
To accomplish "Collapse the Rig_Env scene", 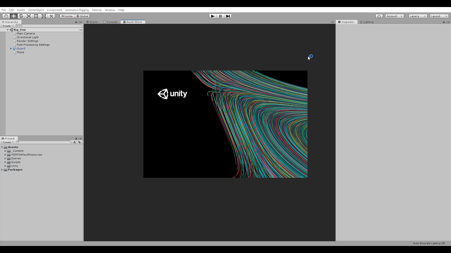I will click(x=8, y=30).
